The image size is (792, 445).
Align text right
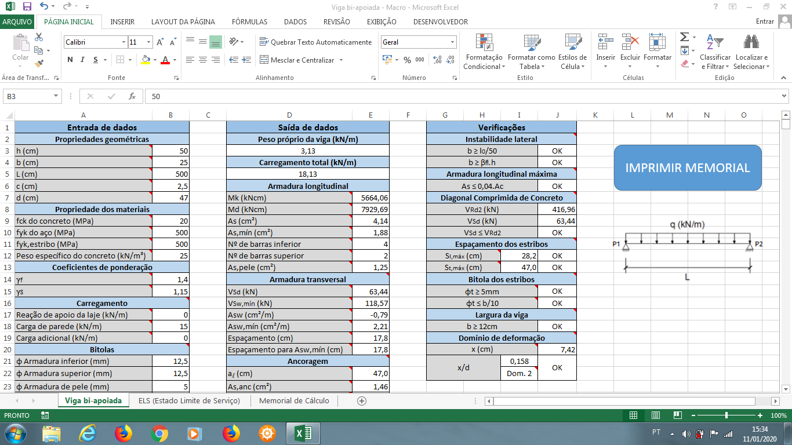pos(216,60)
